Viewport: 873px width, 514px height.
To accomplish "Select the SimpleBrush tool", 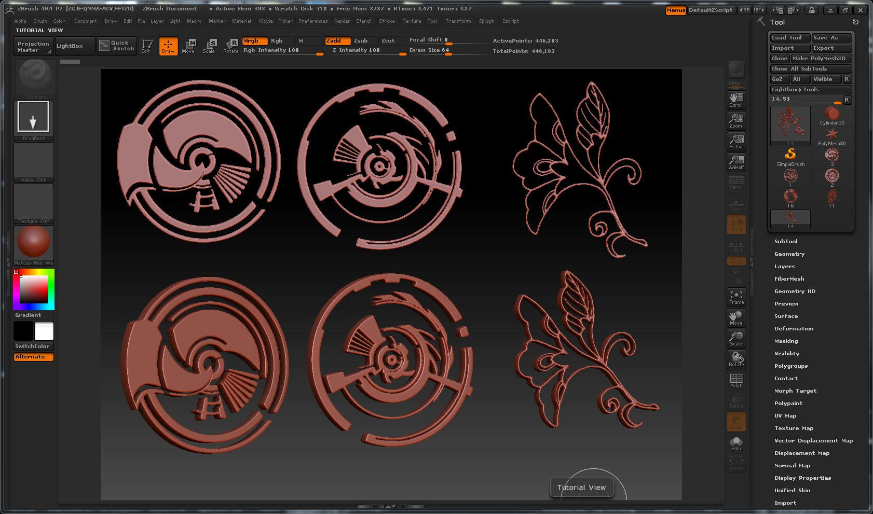I will [x=790, y=158].
